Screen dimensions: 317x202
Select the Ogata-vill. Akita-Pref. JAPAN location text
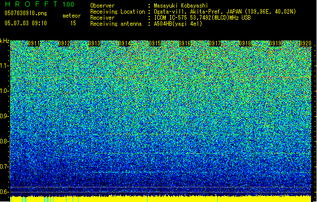click(225, 12)
